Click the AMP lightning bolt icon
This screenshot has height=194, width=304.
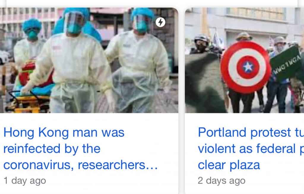coord(161,22)
